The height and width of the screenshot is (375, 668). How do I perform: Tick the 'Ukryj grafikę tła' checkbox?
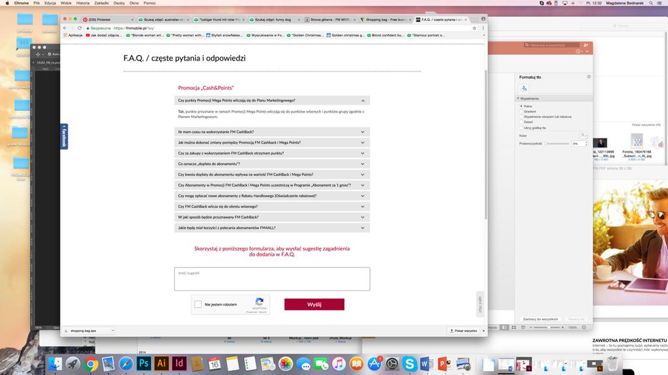pos(521,127)
